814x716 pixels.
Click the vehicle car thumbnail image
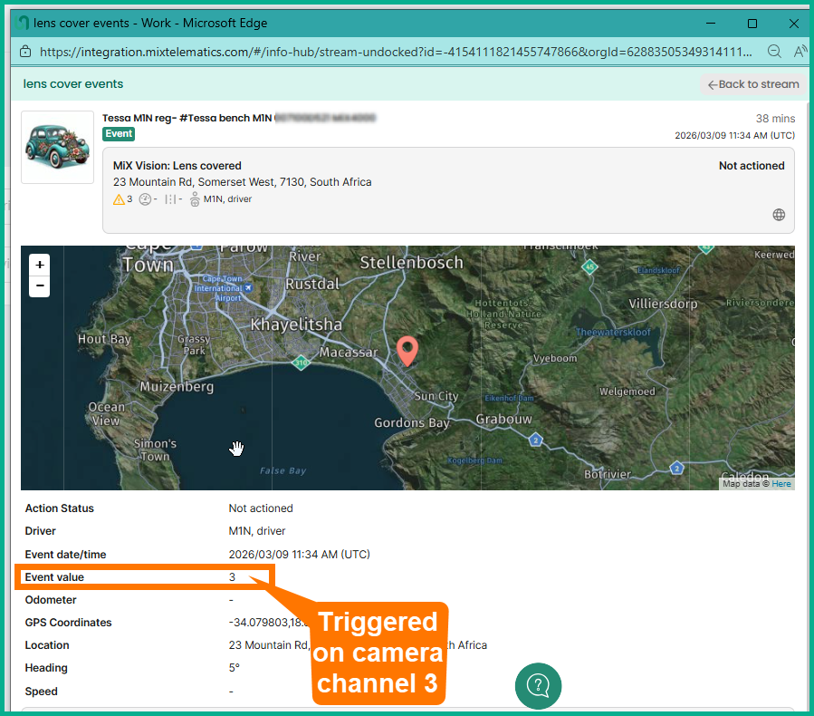(57, 147)
